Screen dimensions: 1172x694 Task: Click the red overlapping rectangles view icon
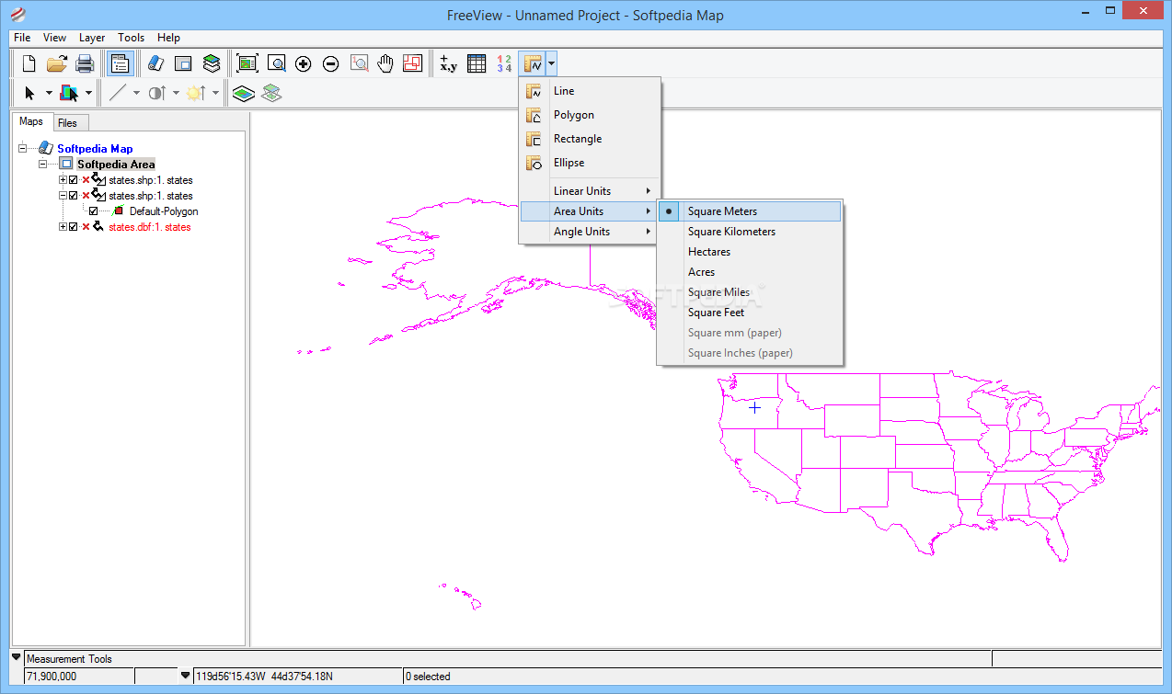coord(412,63)
